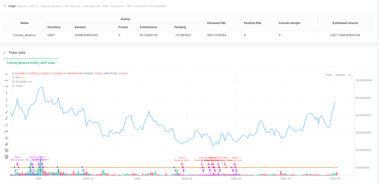Select the Futures_Binance.DOGE_USDT.swap tab

pos(31,63)
